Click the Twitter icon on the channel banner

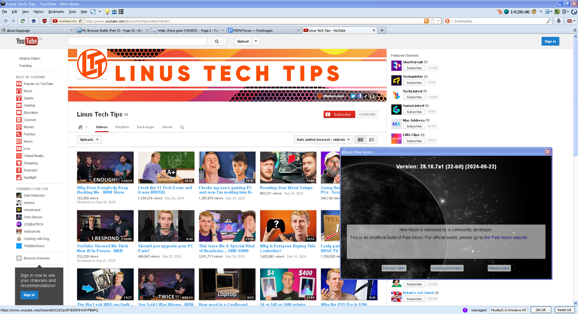pyautogui.click(x=353, y=96)
